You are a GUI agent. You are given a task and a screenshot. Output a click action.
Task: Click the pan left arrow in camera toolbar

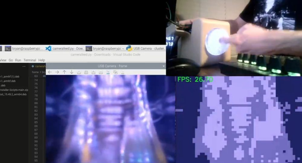click(50, 72)
